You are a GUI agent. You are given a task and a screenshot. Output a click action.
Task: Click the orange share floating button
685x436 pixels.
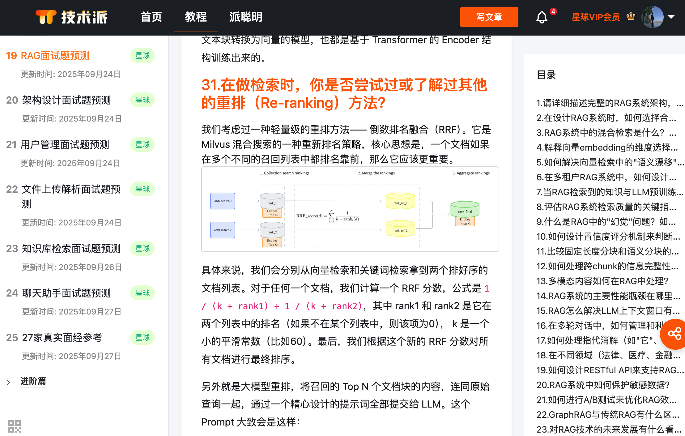click(x=674, y=334)
